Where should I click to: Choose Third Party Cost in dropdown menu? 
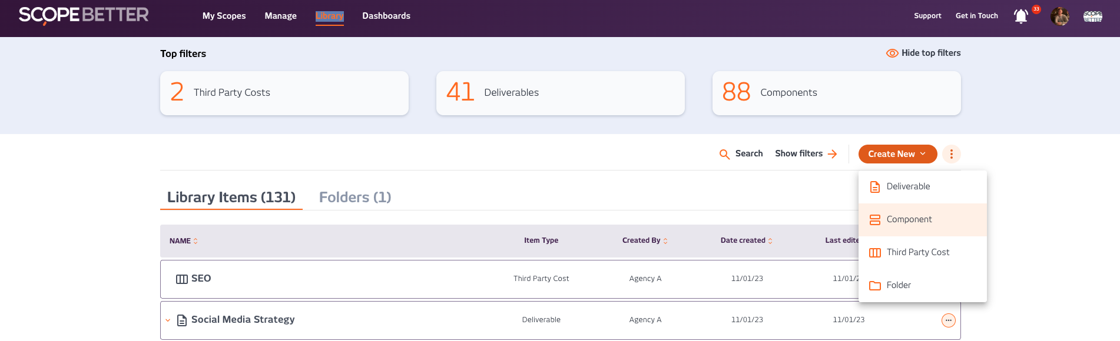[917, 252]
